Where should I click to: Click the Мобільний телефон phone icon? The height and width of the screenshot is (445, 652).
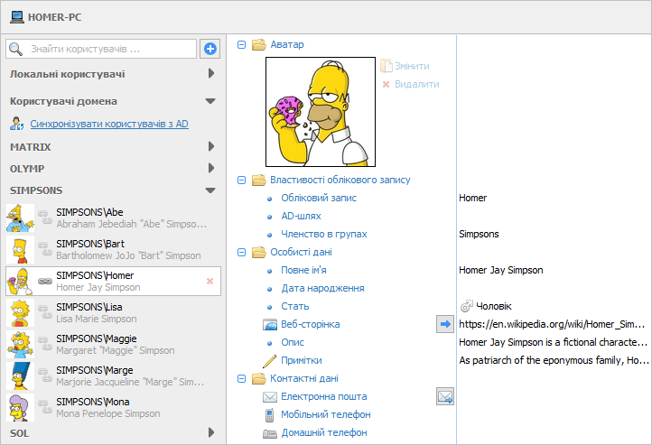pyautogui.click(x=269, y=414)
